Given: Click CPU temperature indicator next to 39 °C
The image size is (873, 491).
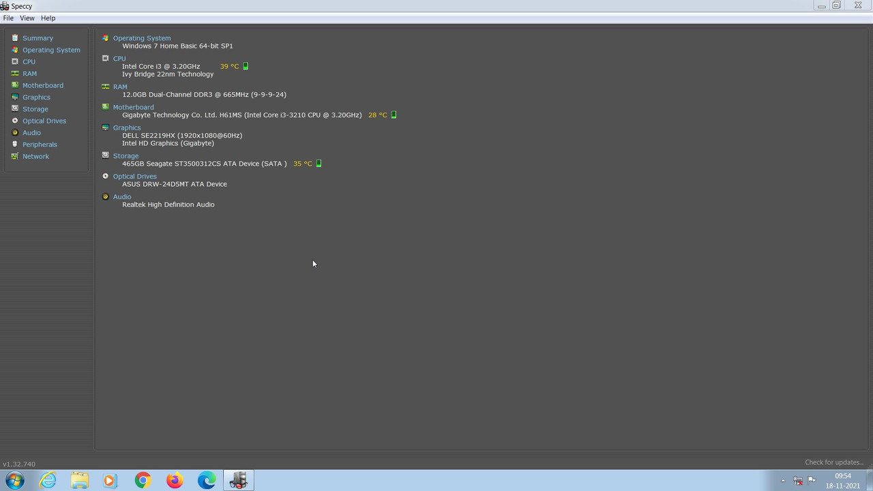Looking at the screenshot, I should pos(246,66).
